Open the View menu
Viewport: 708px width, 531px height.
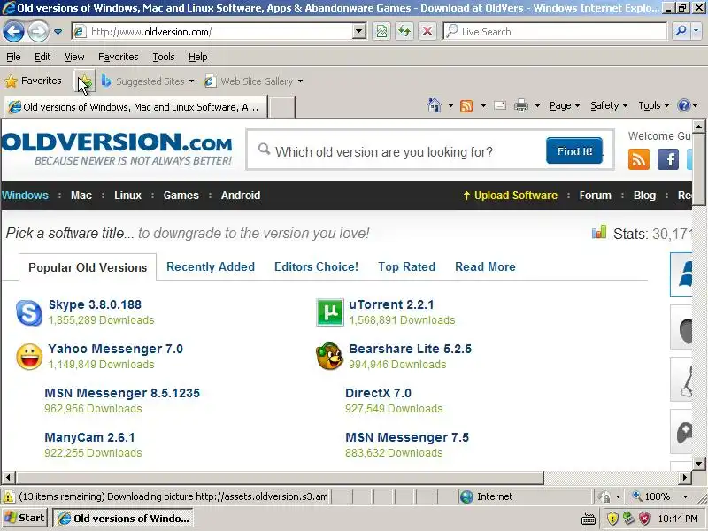74,57
